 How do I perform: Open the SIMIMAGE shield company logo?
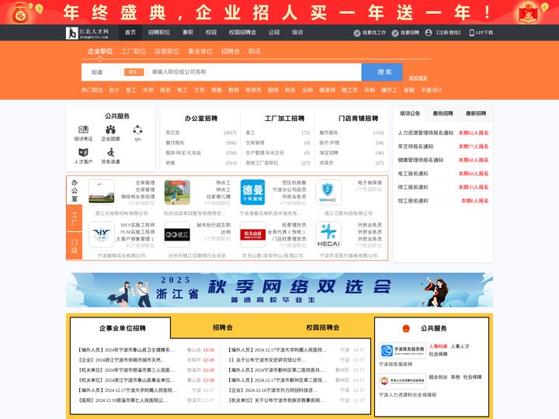(328, 192)
